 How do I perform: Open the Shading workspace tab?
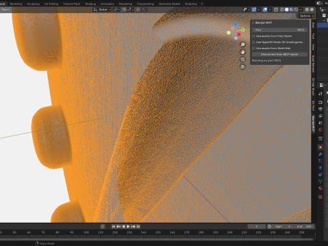click(x=90, y=4)
